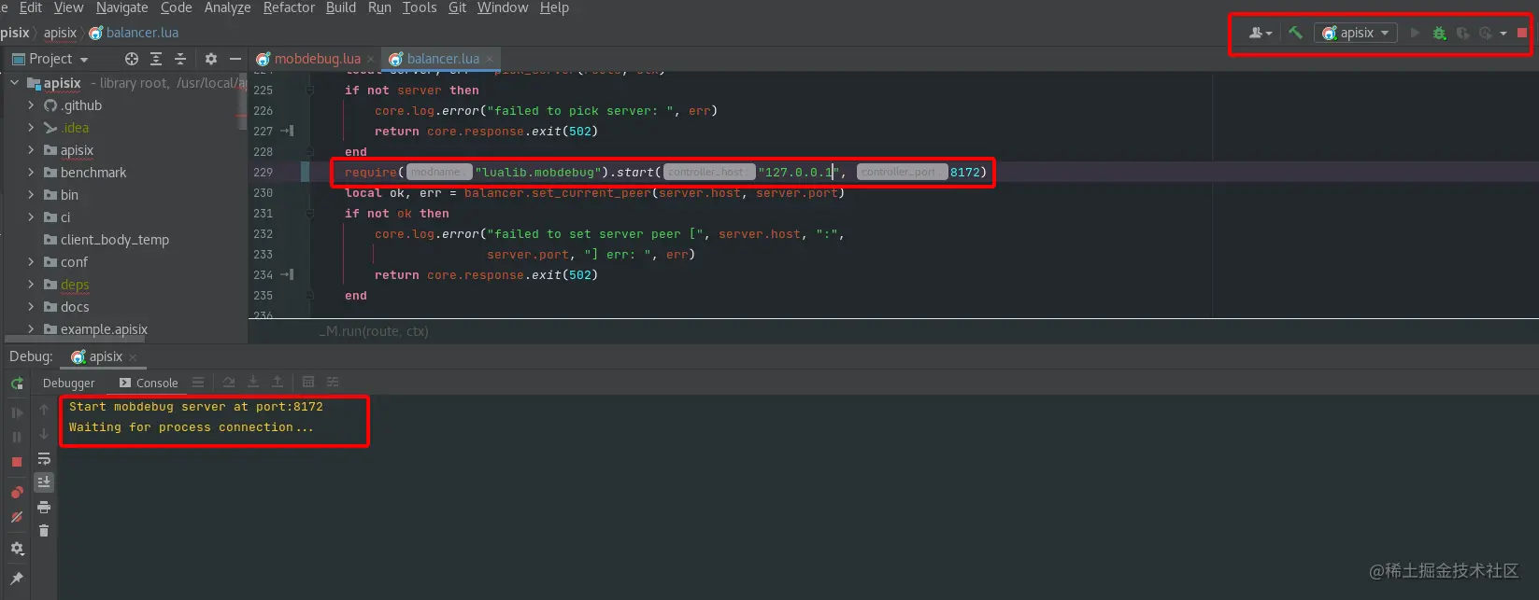The width and height of the screenshot is (1539, 600).
Task: Stop the running process with red square
Action: click(1522, 33)
